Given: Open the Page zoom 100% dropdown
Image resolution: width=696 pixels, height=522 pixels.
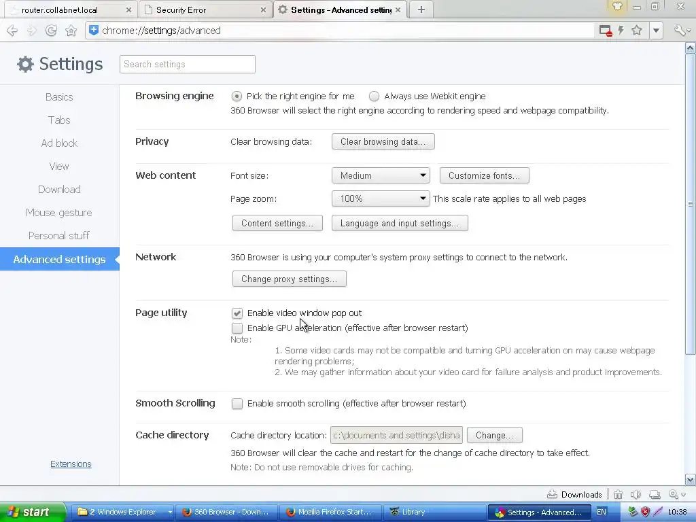Looking at the screenshot, I should pos(381,198).
